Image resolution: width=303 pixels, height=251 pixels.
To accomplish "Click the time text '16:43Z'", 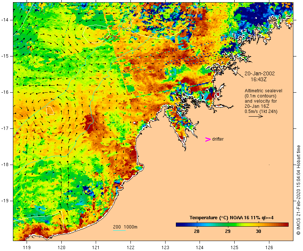I will point(259,79).
